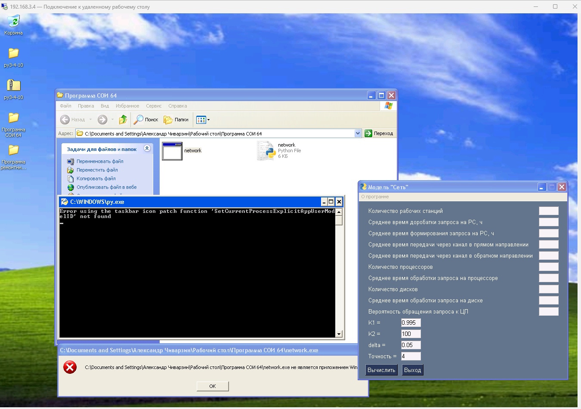Open the Программа СОИ 64 desktop folder
581x409 pixels.
(13, 118)
